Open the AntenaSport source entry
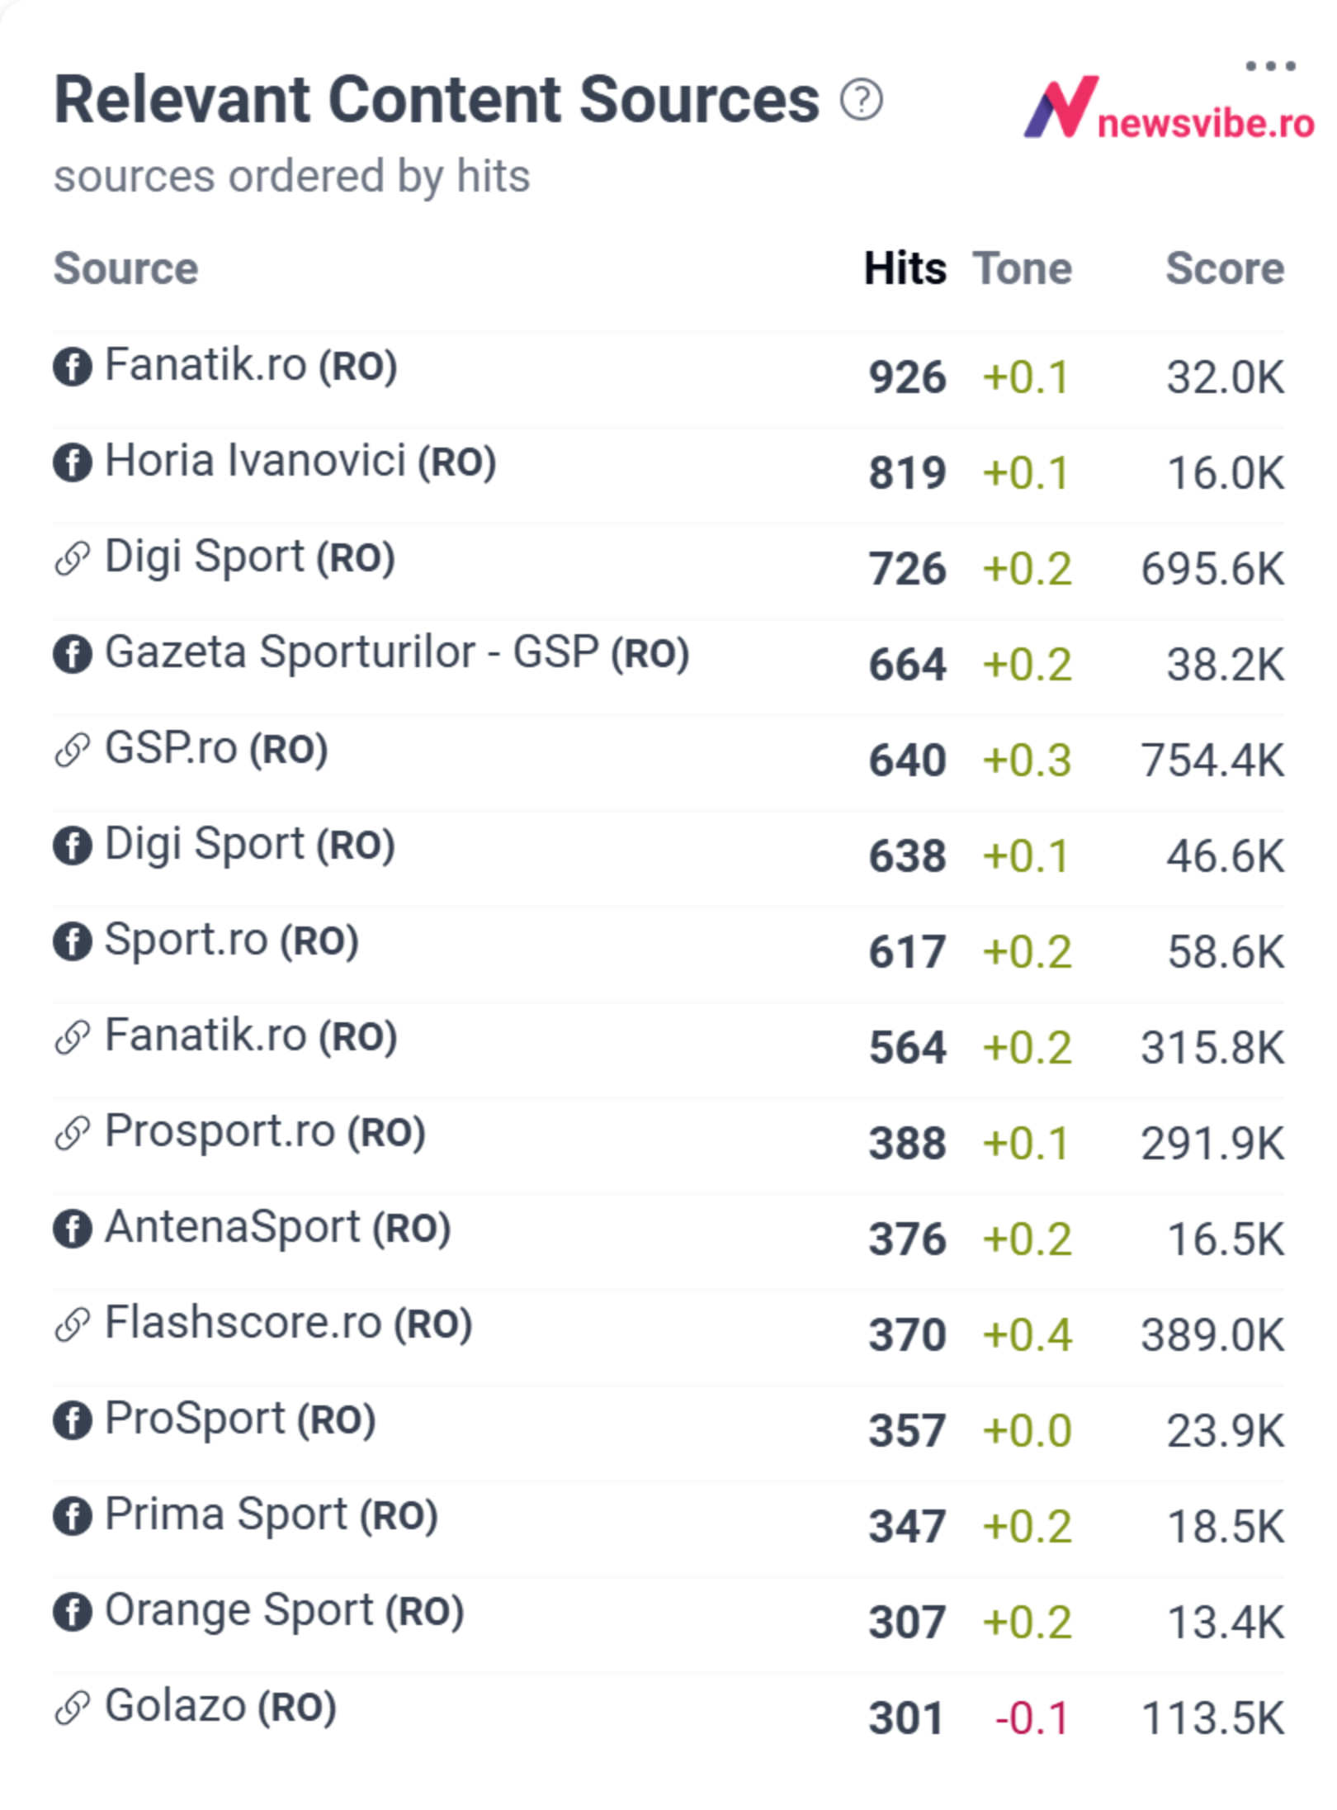 (277, 1228)
